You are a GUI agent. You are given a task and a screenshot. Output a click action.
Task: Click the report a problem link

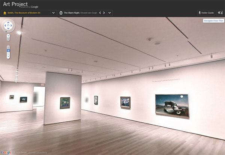point(38,152)
